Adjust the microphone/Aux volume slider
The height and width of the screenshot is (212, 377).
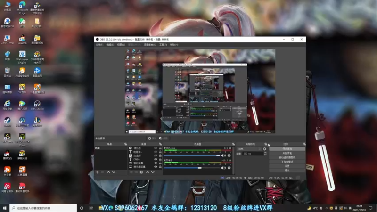coord(192,155)
